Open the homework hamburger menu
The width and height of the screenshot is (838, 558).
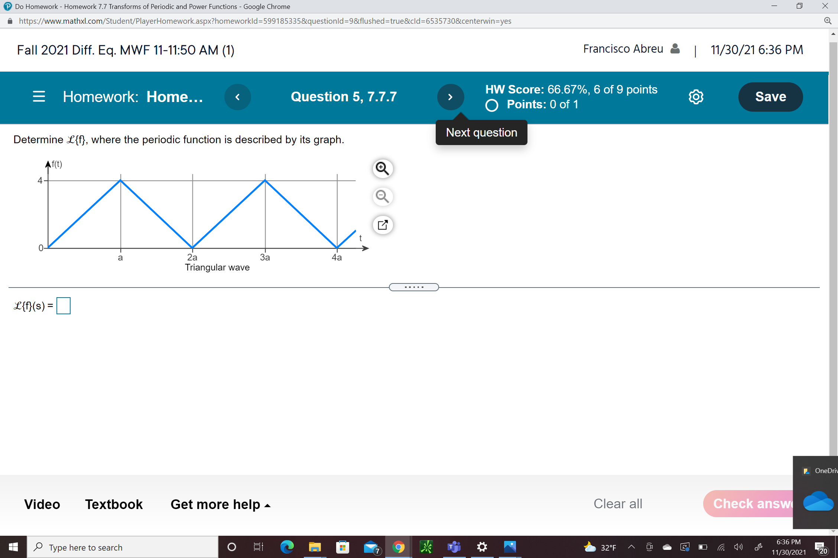pos(39,96)
